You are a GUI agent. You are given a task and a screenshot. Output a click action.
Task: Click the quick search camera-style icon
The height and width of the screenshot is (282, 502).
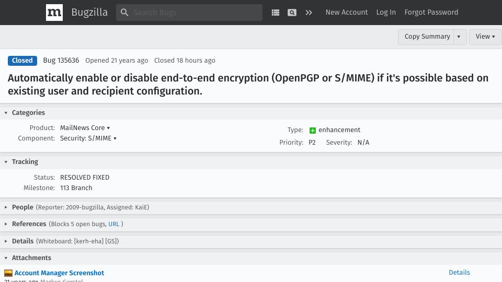pyautogui.click(x=292, y=13)
